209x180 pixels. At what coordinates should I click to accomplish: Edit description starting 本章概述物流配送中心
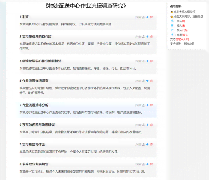(78, 68)
